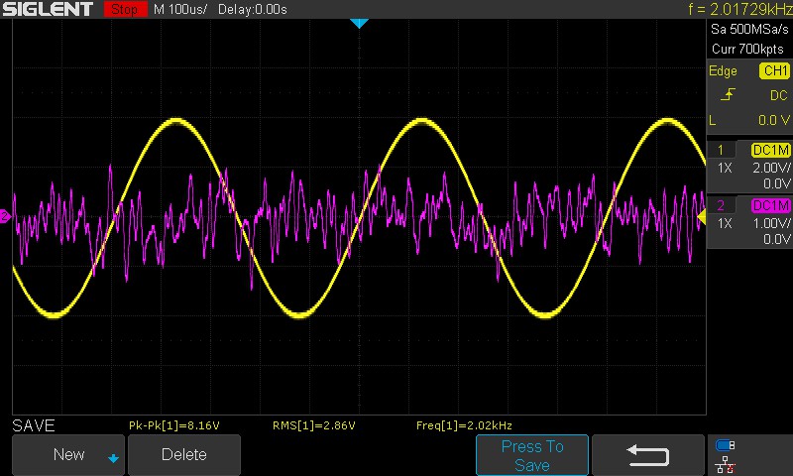Click the magenta DC1M channel 2 coupling badge

[x=771, y=205]
